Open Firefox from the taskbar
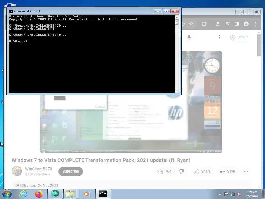Screen dimensions: 265x199 [39, 194]
